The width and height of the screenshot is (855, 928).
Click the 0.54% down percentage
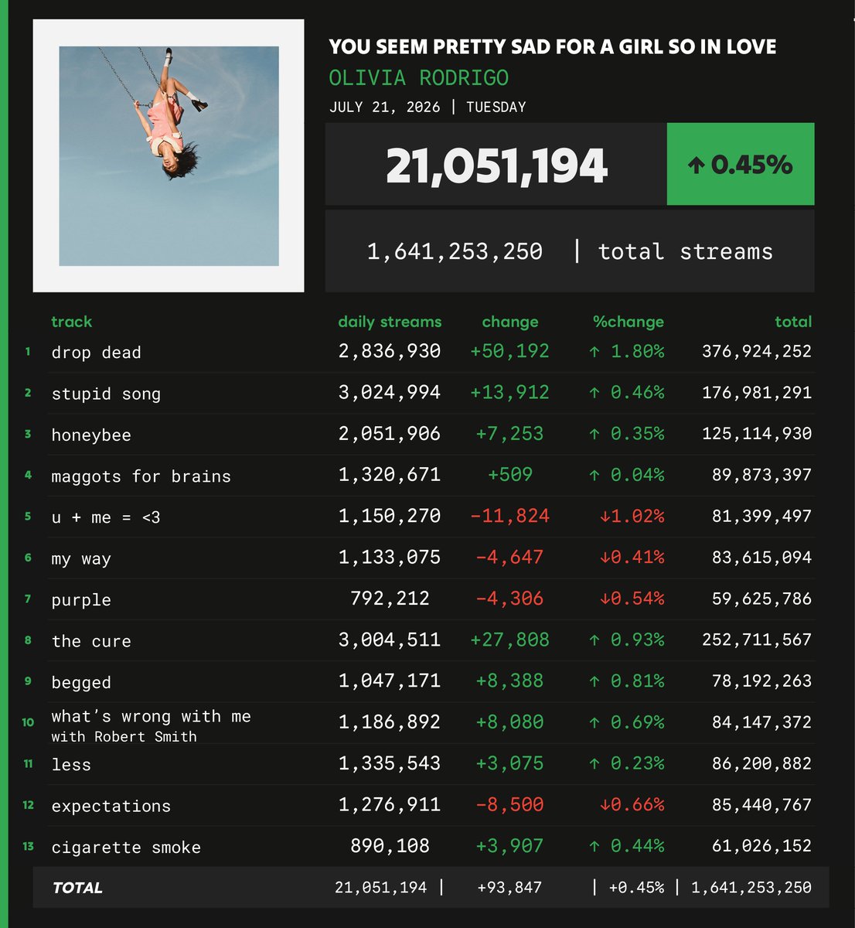(632, 599)
